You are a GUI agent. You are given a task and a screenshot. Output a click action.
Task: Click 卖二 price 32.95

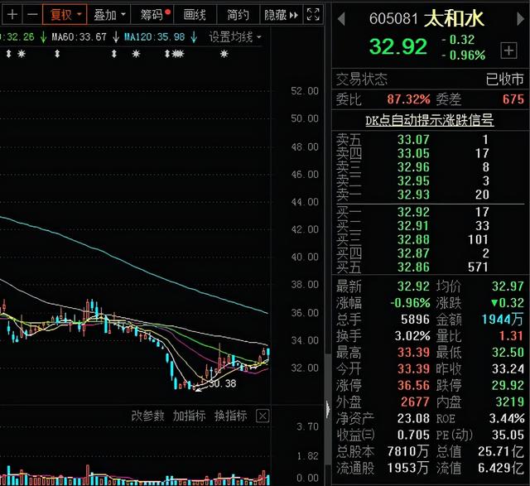pyautogui.click(x=413, y=180)
